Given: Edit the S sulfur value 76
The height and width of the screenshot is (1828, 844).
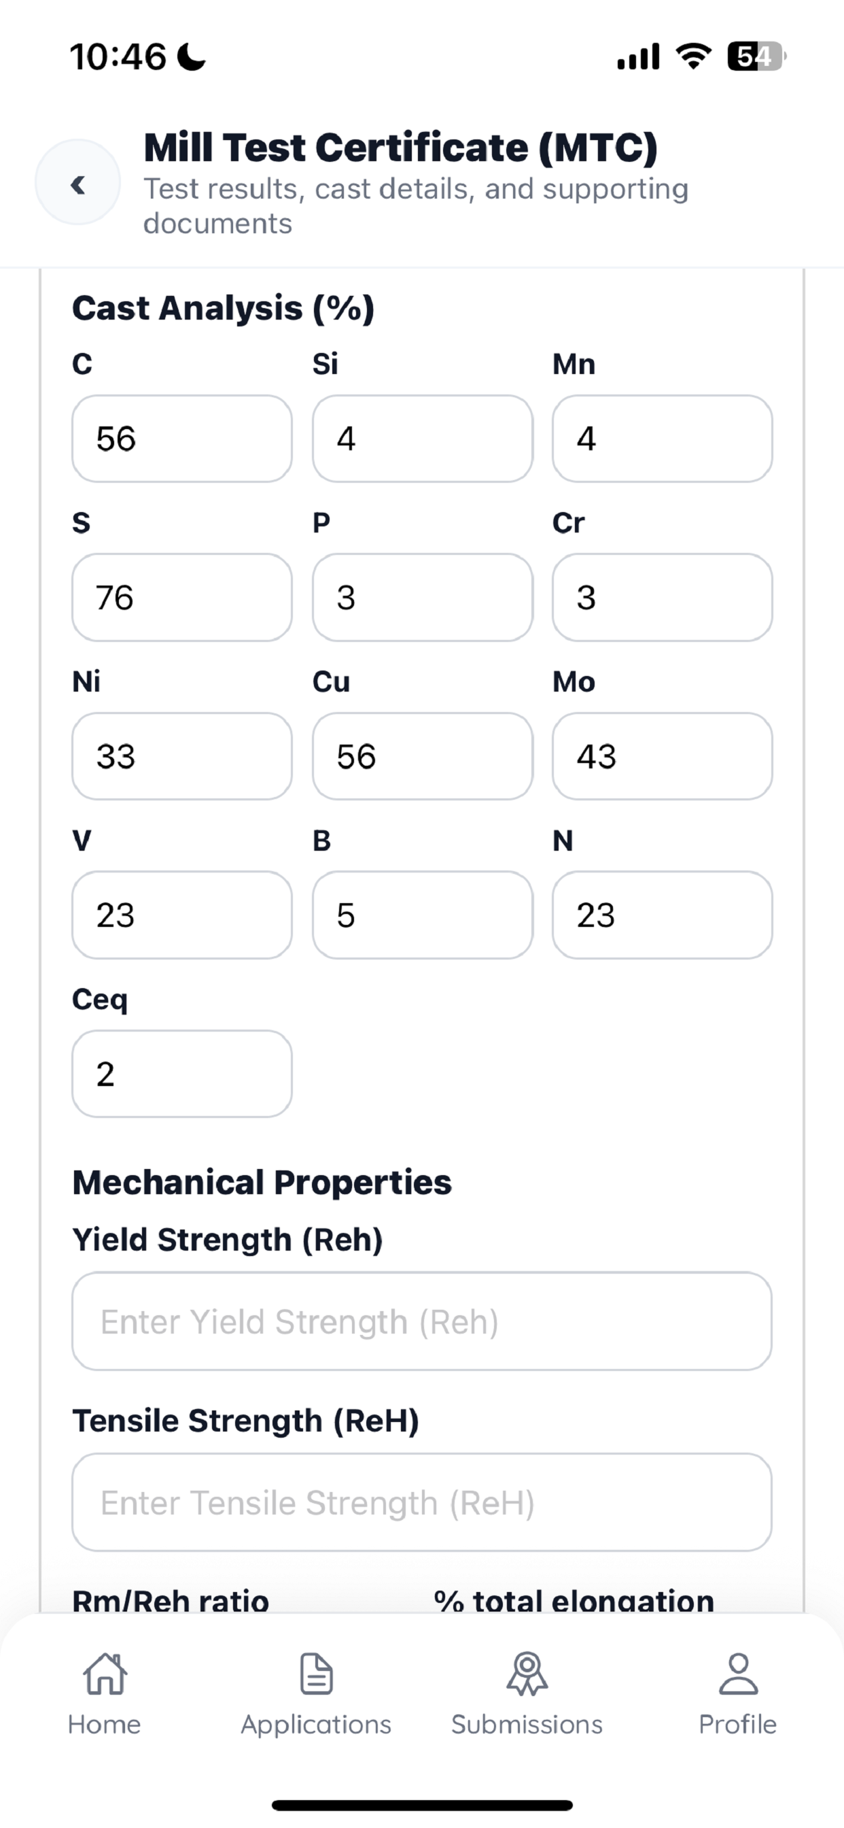Looking at the screenshot, I should pos(182,598).
